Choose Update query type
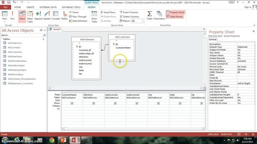The width and height of the screenshot is (257, 144). point(47,16)
